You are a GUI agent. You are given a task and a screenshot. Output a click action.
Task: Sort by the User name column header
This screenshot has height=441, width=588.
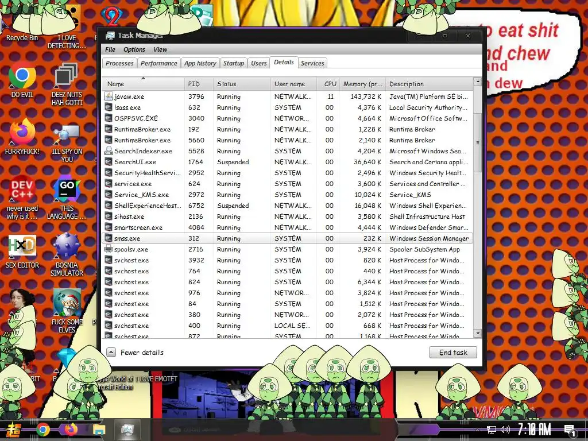point(293,84)
